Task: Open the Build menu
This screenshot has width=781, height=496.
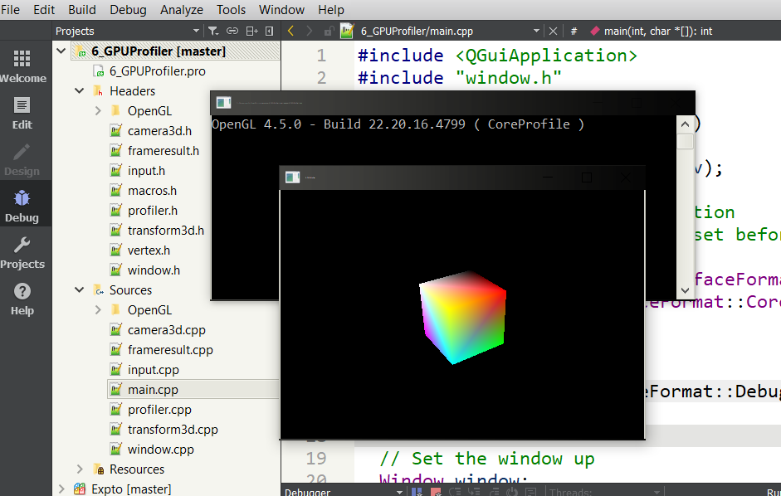Action: coord(82,10)
